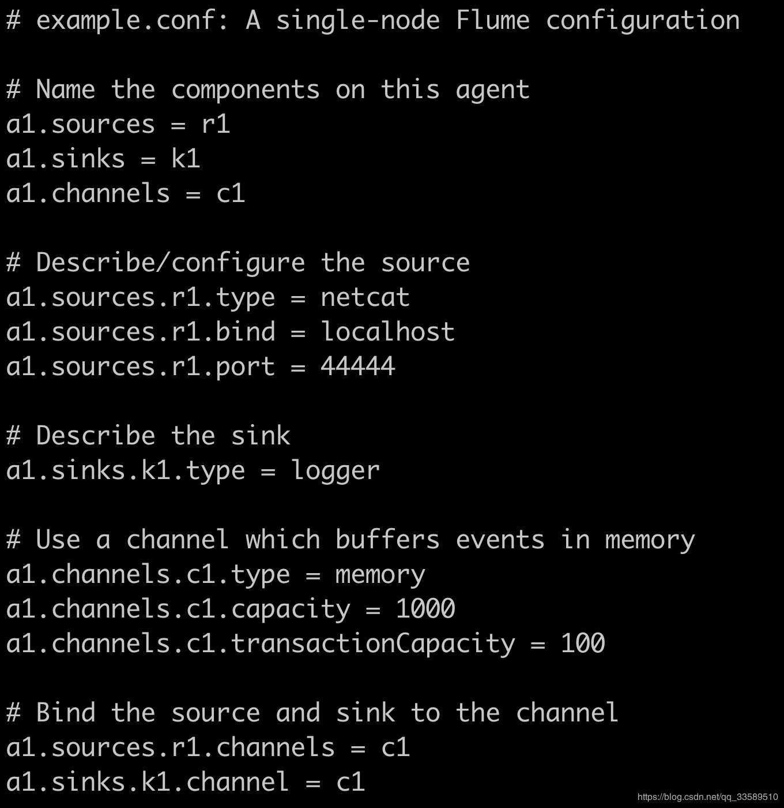Viewport: 784px width, 808px height.
Task: Click the a1.sinks = k1 line
Action: point(103,159)
